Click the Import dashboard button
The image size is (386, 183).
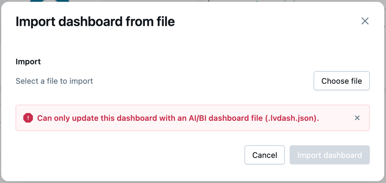coord(330,155)
